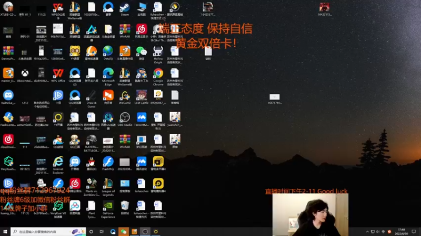421x236 pixels.
Task: Open the master_D... desktop icon
Action: tap(8, 75)
